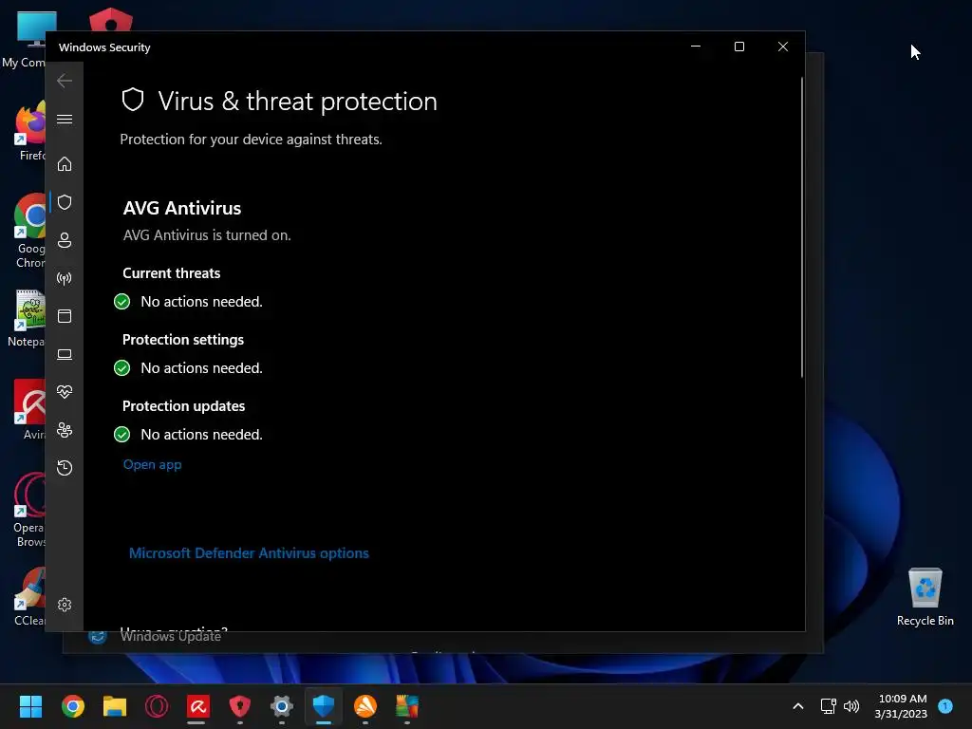Go back with the arrow in Windows Security

(65, 81)
